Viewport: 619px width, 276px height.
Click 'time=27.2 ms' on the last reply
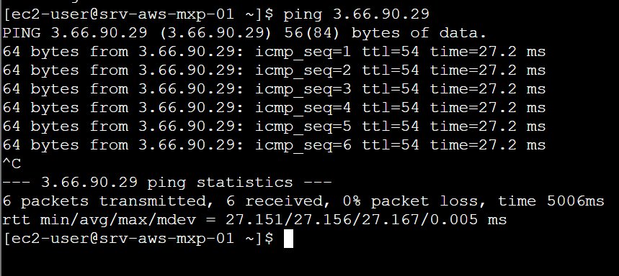tap(488, 145)
